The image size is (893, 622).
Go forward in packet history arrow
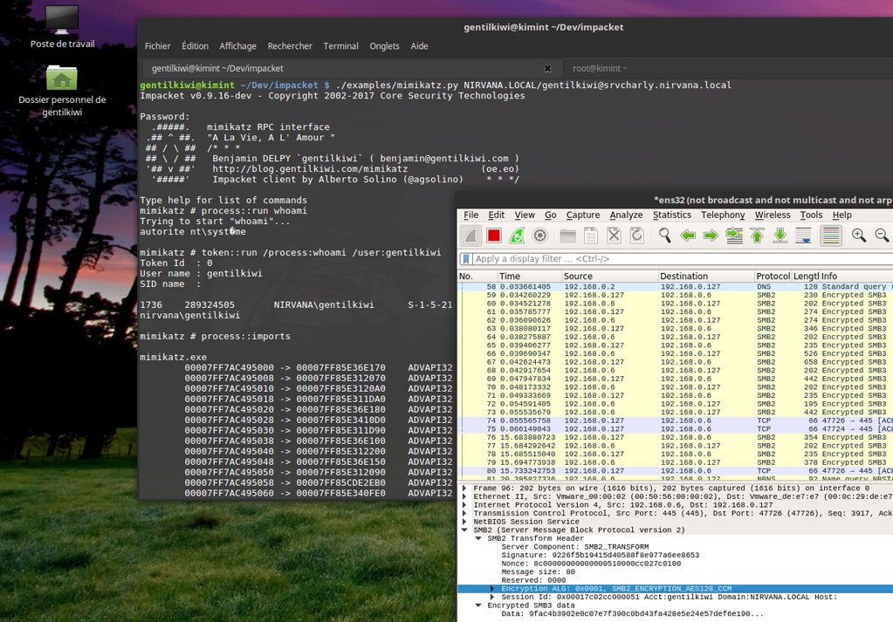point(711,236)
